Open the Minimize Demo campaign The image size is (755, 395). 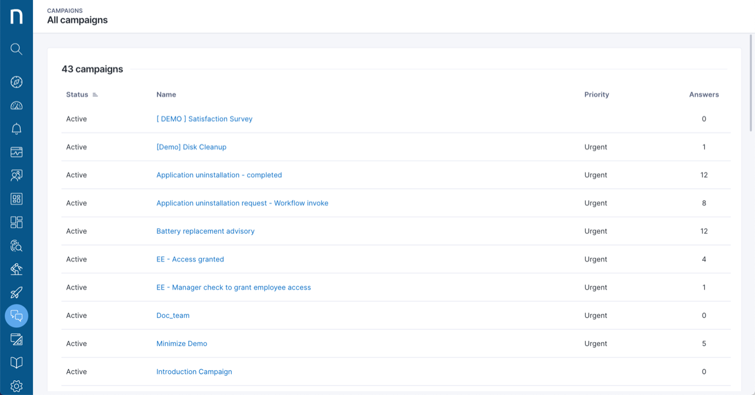pos(182,343)
